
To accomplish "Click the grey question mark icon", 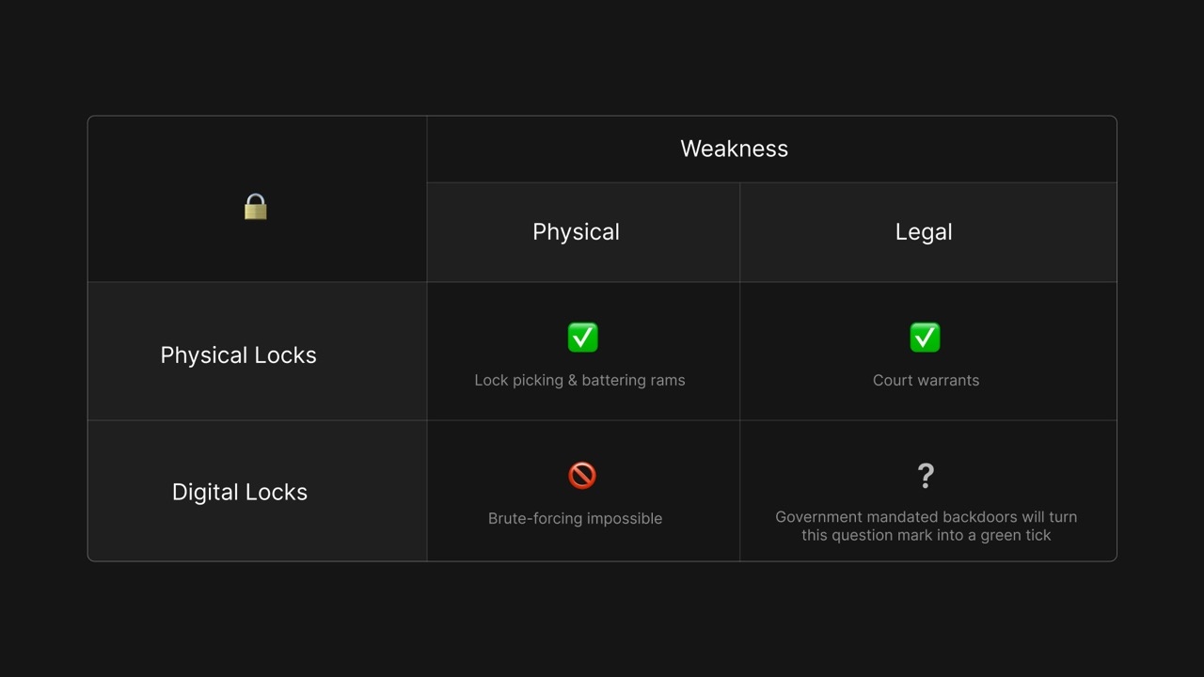I will coord(926,476).
